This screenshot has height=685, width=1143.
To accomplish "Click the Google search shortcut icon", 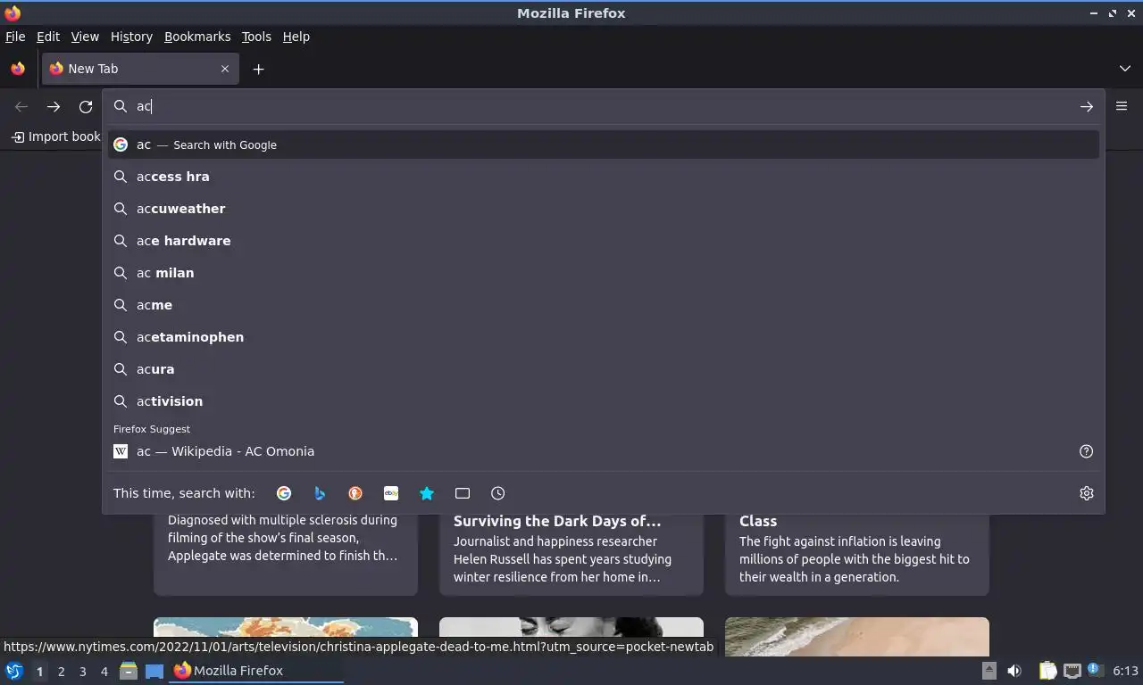I will 284,493.
